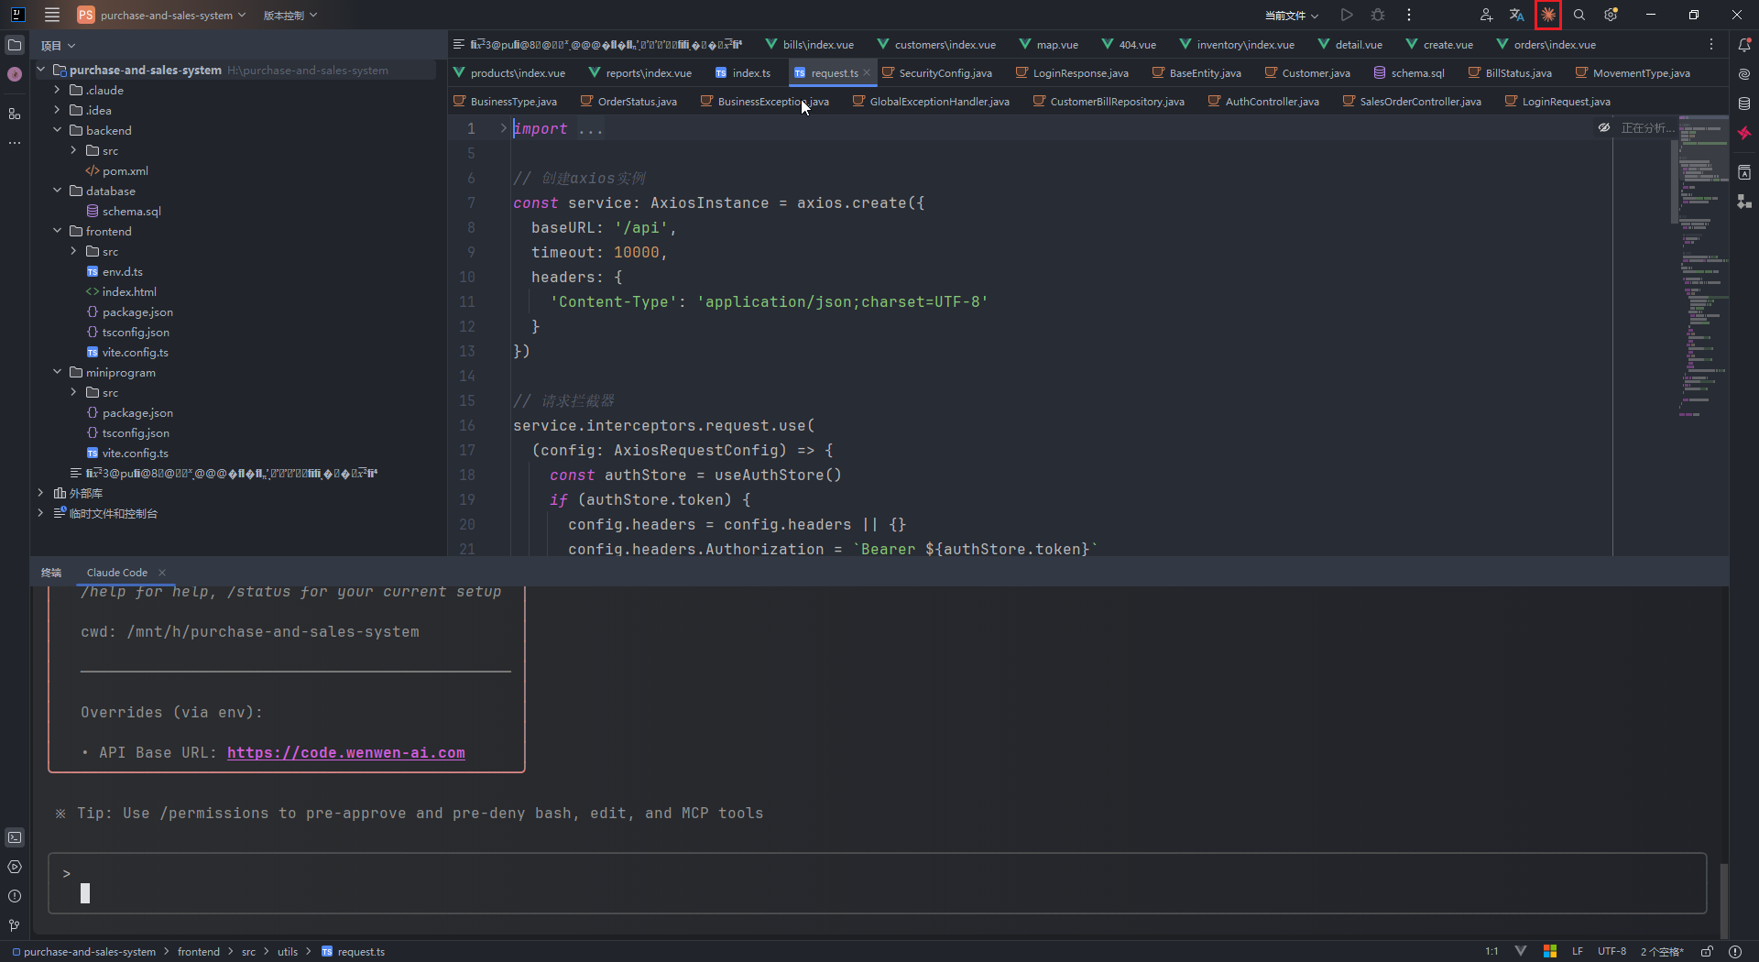Image resolution: width=1759 pixels, height=962 pixels.
Task: Open IDE settings gear icon
Action: [x=1611, y=15]
